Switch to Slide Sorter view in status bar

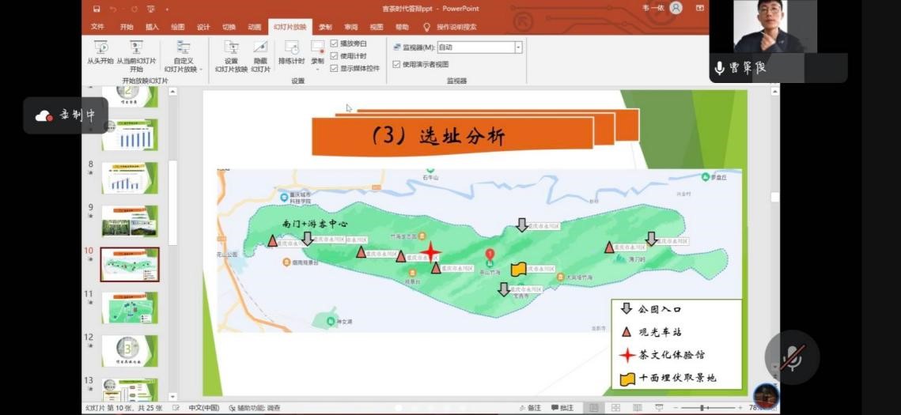point(614,408)
